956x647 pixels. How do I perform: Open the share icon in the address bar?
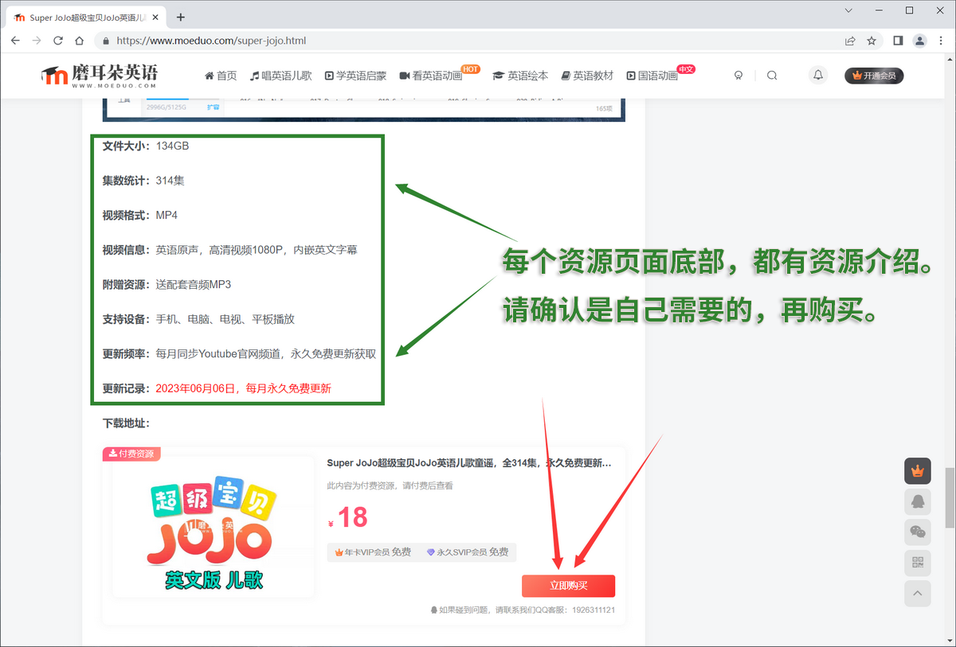pos(850,41)
